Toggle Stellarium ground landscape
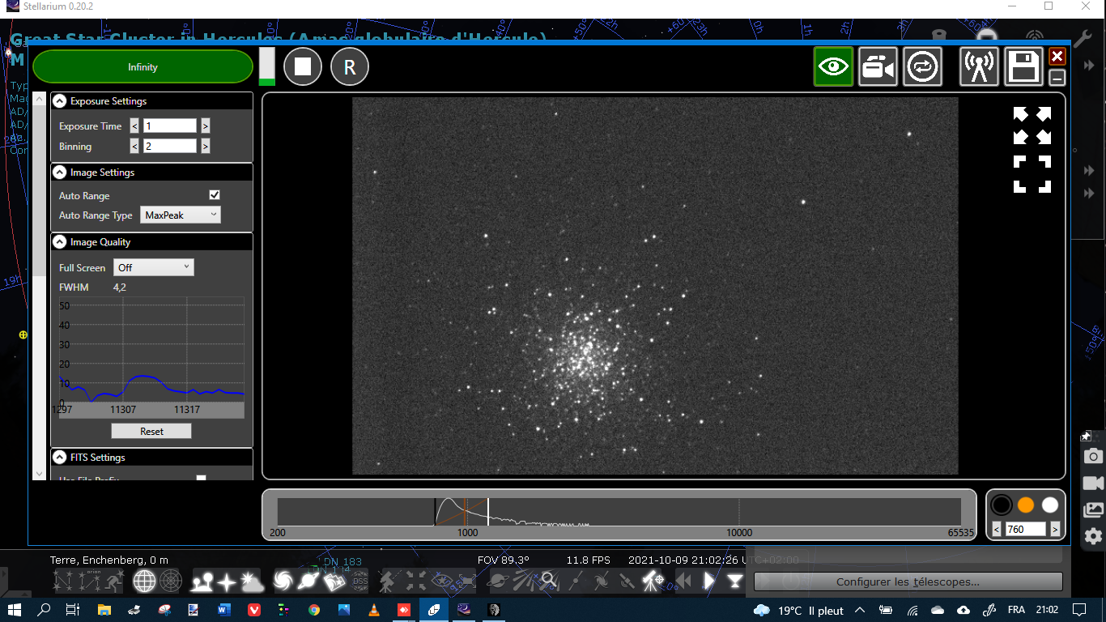 click(x=202, y=581)
